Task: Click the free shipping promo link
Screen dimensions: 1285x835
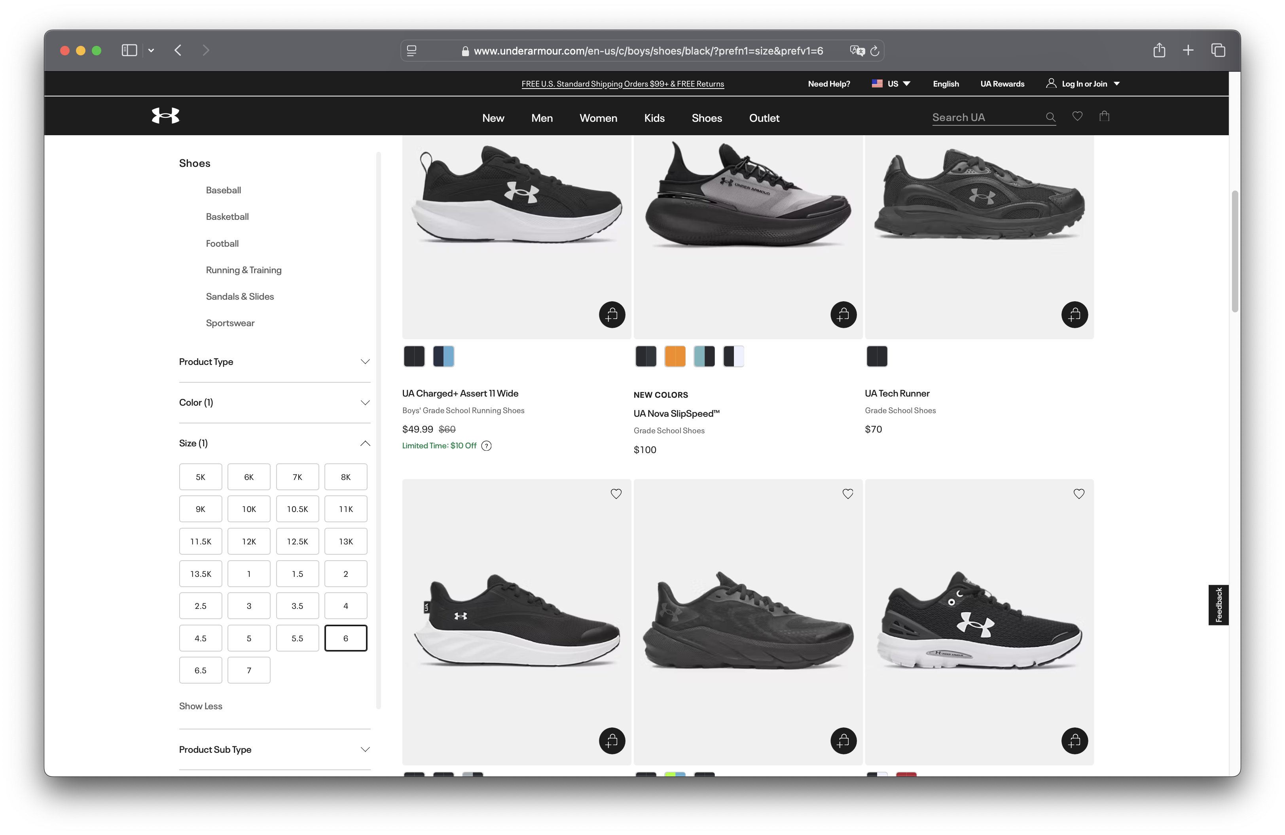Action: (x=623, y=83)
